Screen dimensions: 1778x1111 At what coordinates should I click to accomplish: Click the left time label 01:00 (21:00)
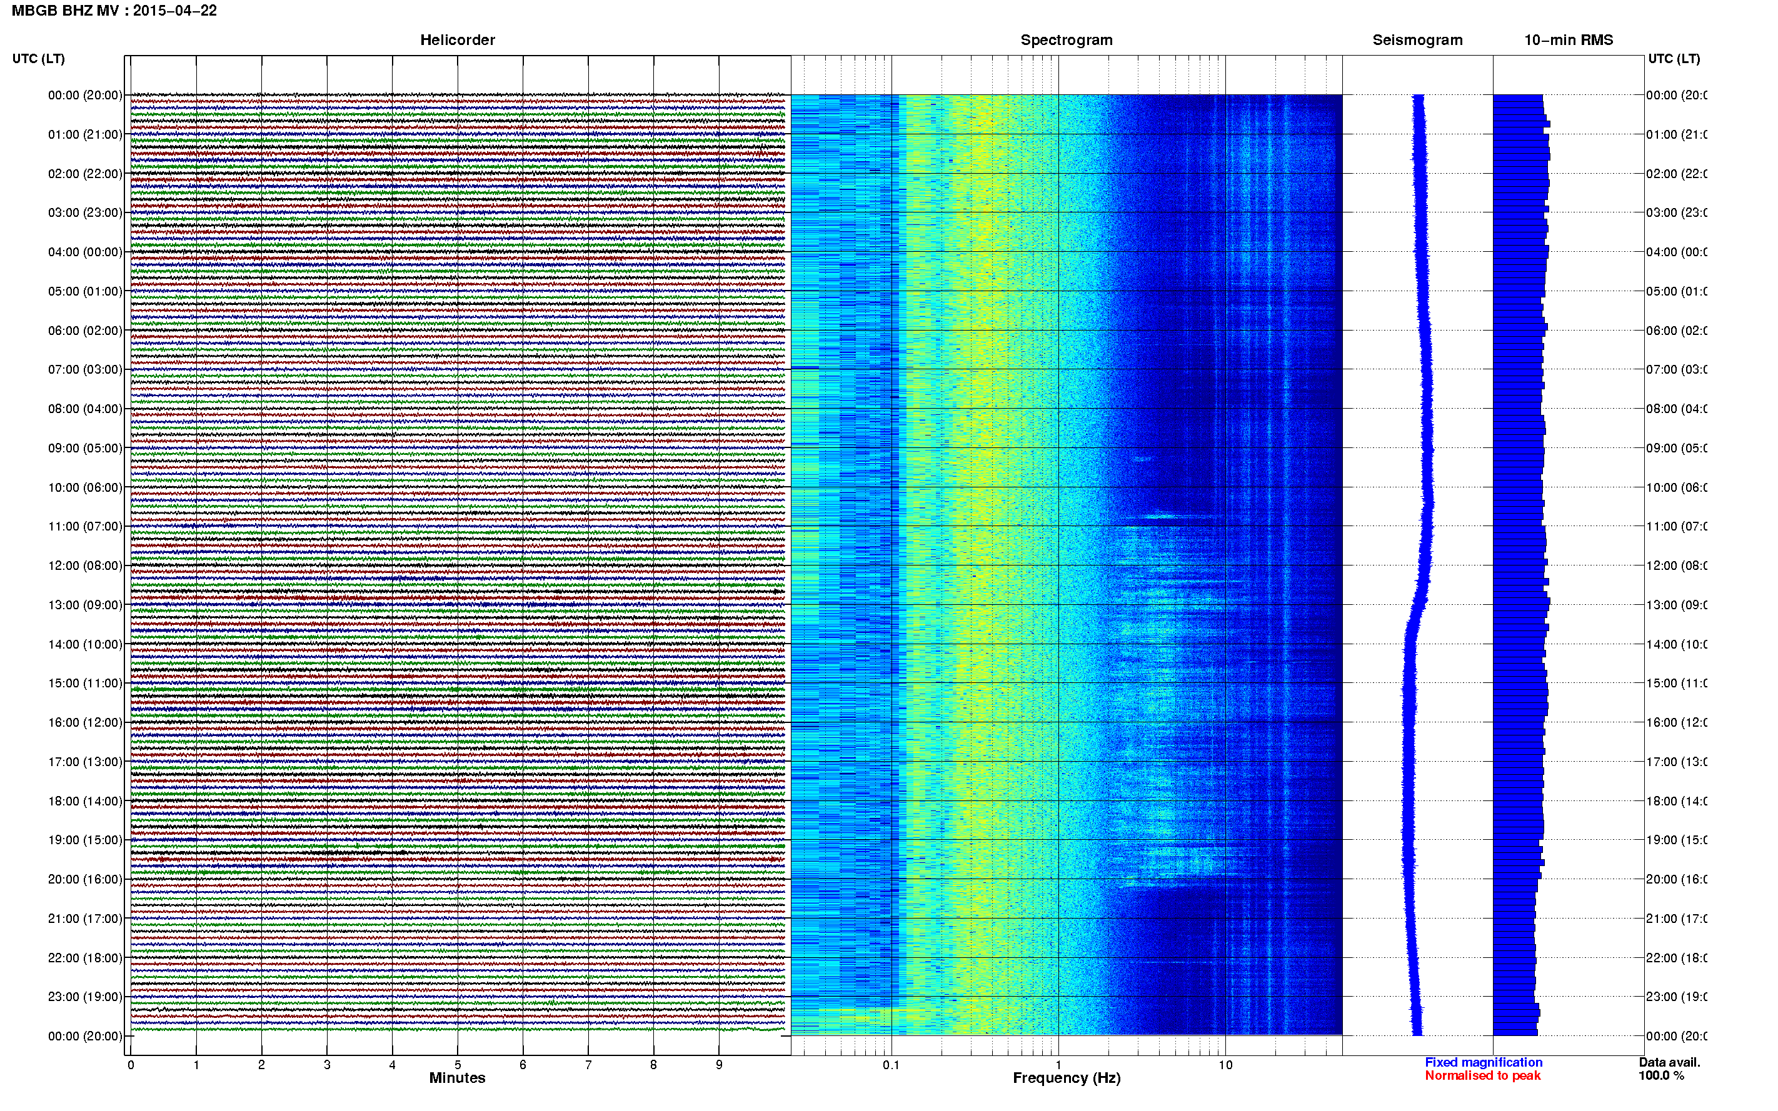tap(85, 134)
